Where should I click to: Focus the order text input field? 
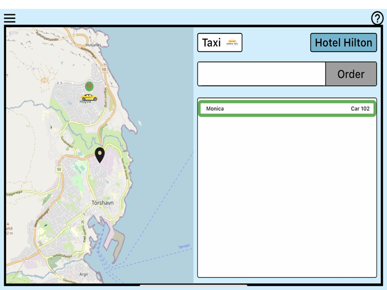coord(262,74)
